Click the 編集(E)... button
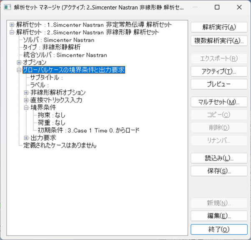Screen dimensions: 251x240 [219, 216]
